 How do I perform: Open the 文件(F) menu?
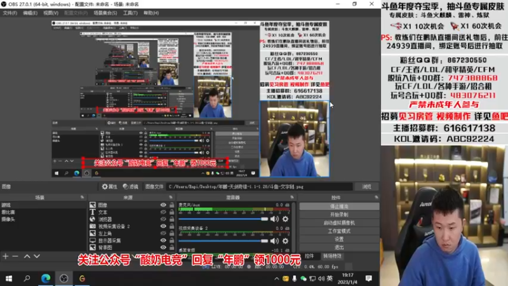pos(10,13)
